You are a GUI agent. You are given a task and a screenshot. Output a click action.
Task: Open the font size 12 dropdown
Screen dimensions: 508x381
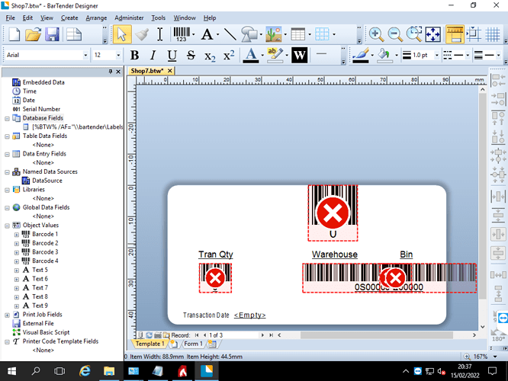coord(118,56)
